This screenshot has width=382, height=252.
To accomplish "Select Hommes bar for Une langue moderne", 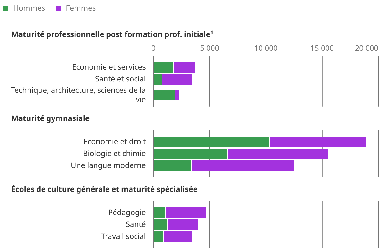I will tap(172, 166).
